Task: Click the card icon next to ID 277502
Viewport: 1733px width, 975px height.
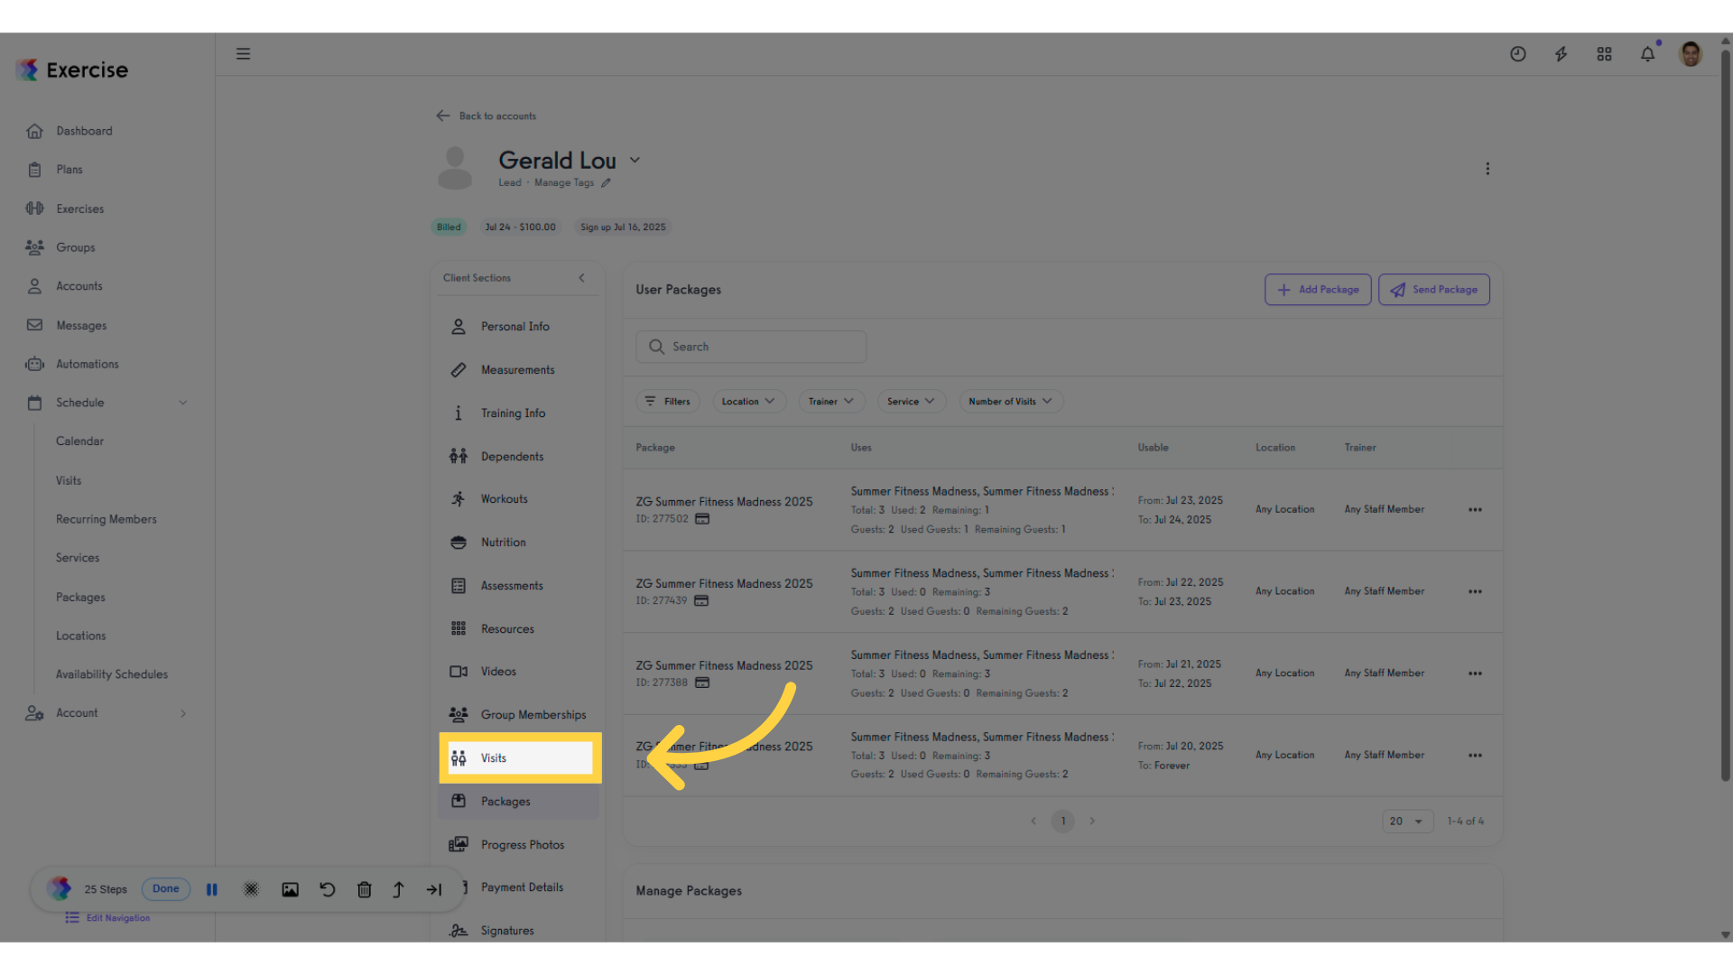Action: (x=702, y=519)
